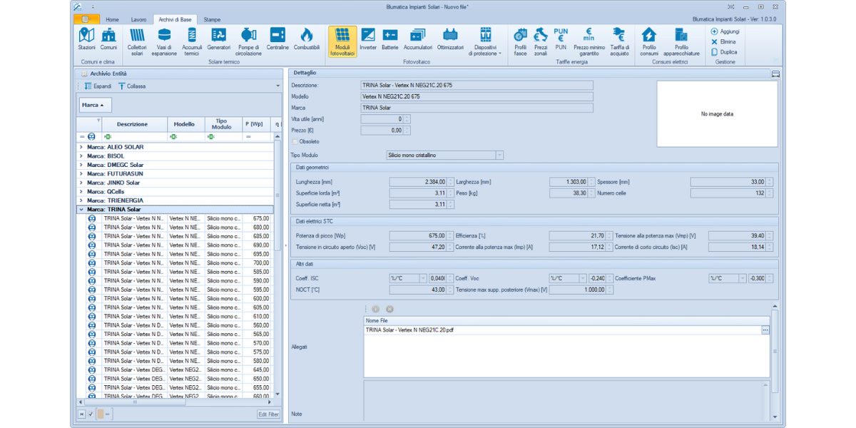856x428 pixels.
Task: Clear the grid filter with X button
Action: click(81, 414)
